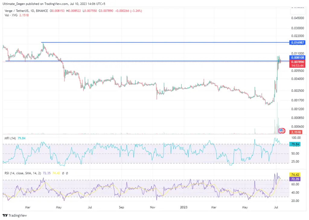Select the horizontal line at 0.008108
This screenshot has width=309, height=220.
tap(147, 61)
